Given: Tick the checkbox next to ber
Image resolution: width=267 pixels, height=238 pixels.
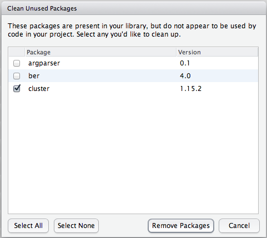Looking at the screenshot, I should [x=17, y=76].
